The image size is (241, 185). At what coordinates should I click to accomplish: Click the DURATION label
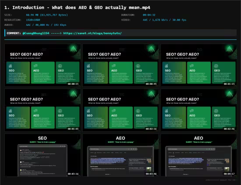pos(128,15)
